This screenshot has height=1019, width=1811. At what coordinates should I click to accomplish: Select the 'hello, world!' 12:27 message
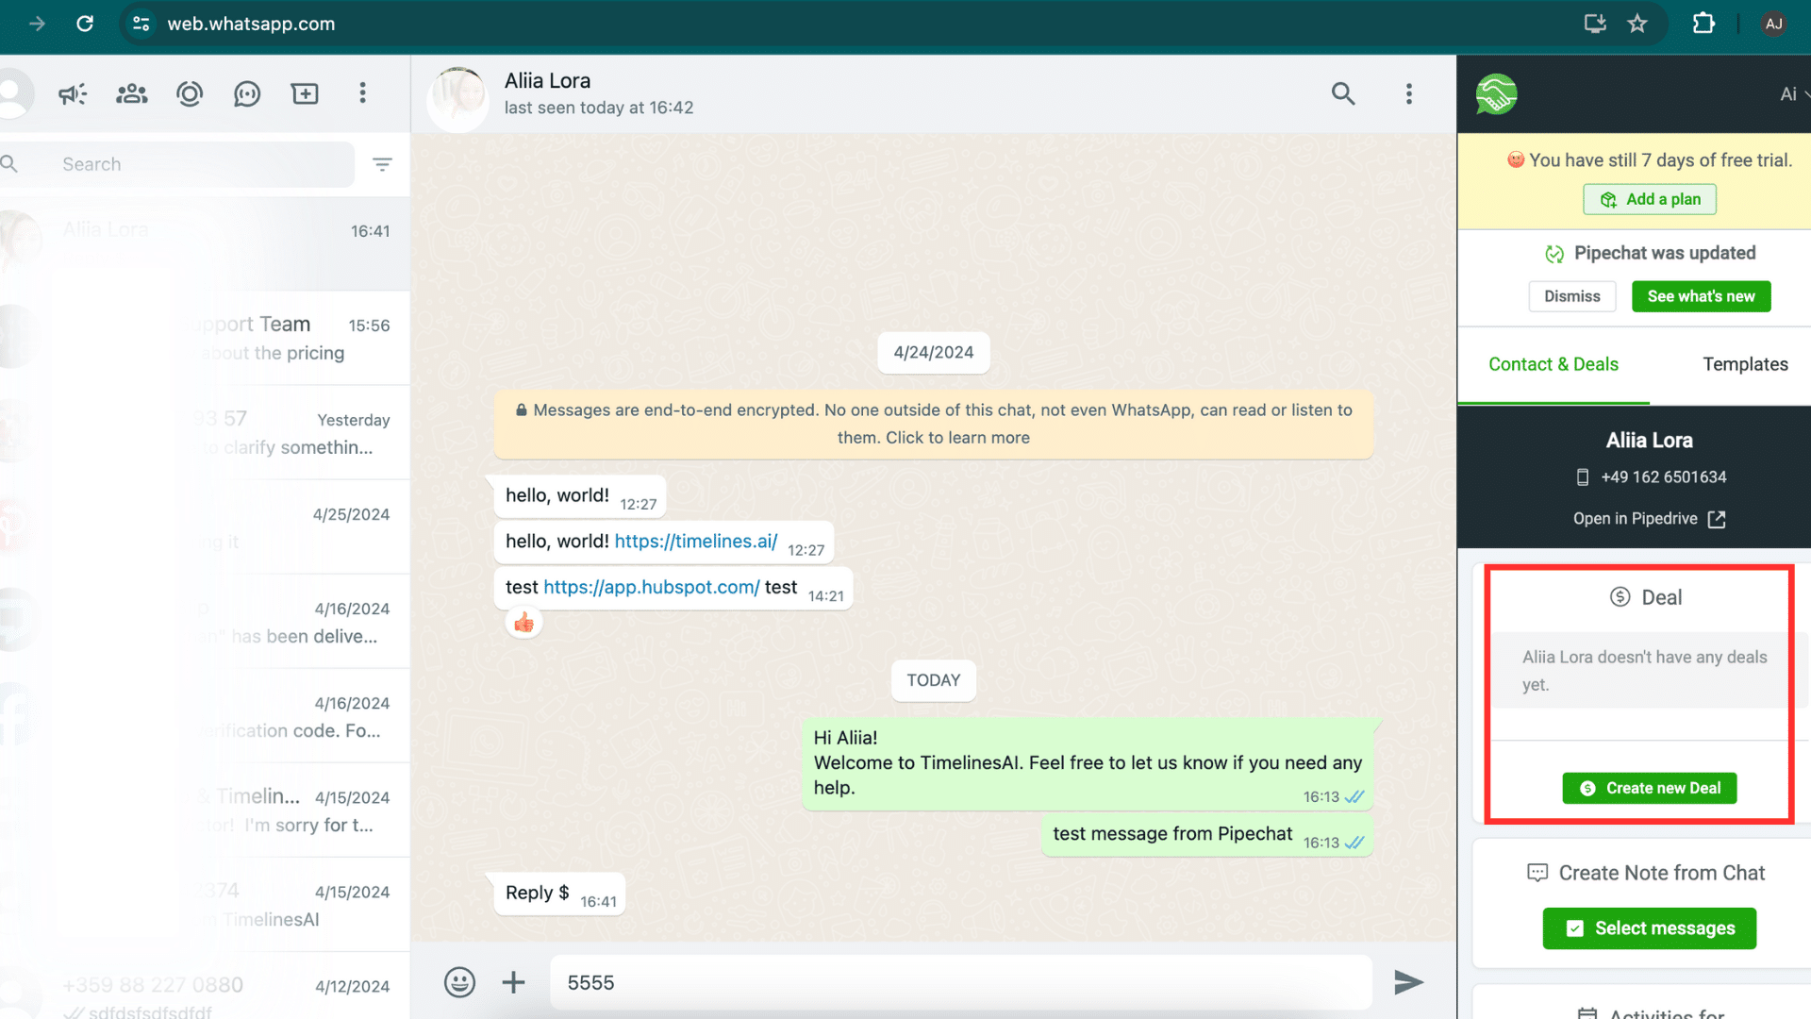(x=579, y=496)
